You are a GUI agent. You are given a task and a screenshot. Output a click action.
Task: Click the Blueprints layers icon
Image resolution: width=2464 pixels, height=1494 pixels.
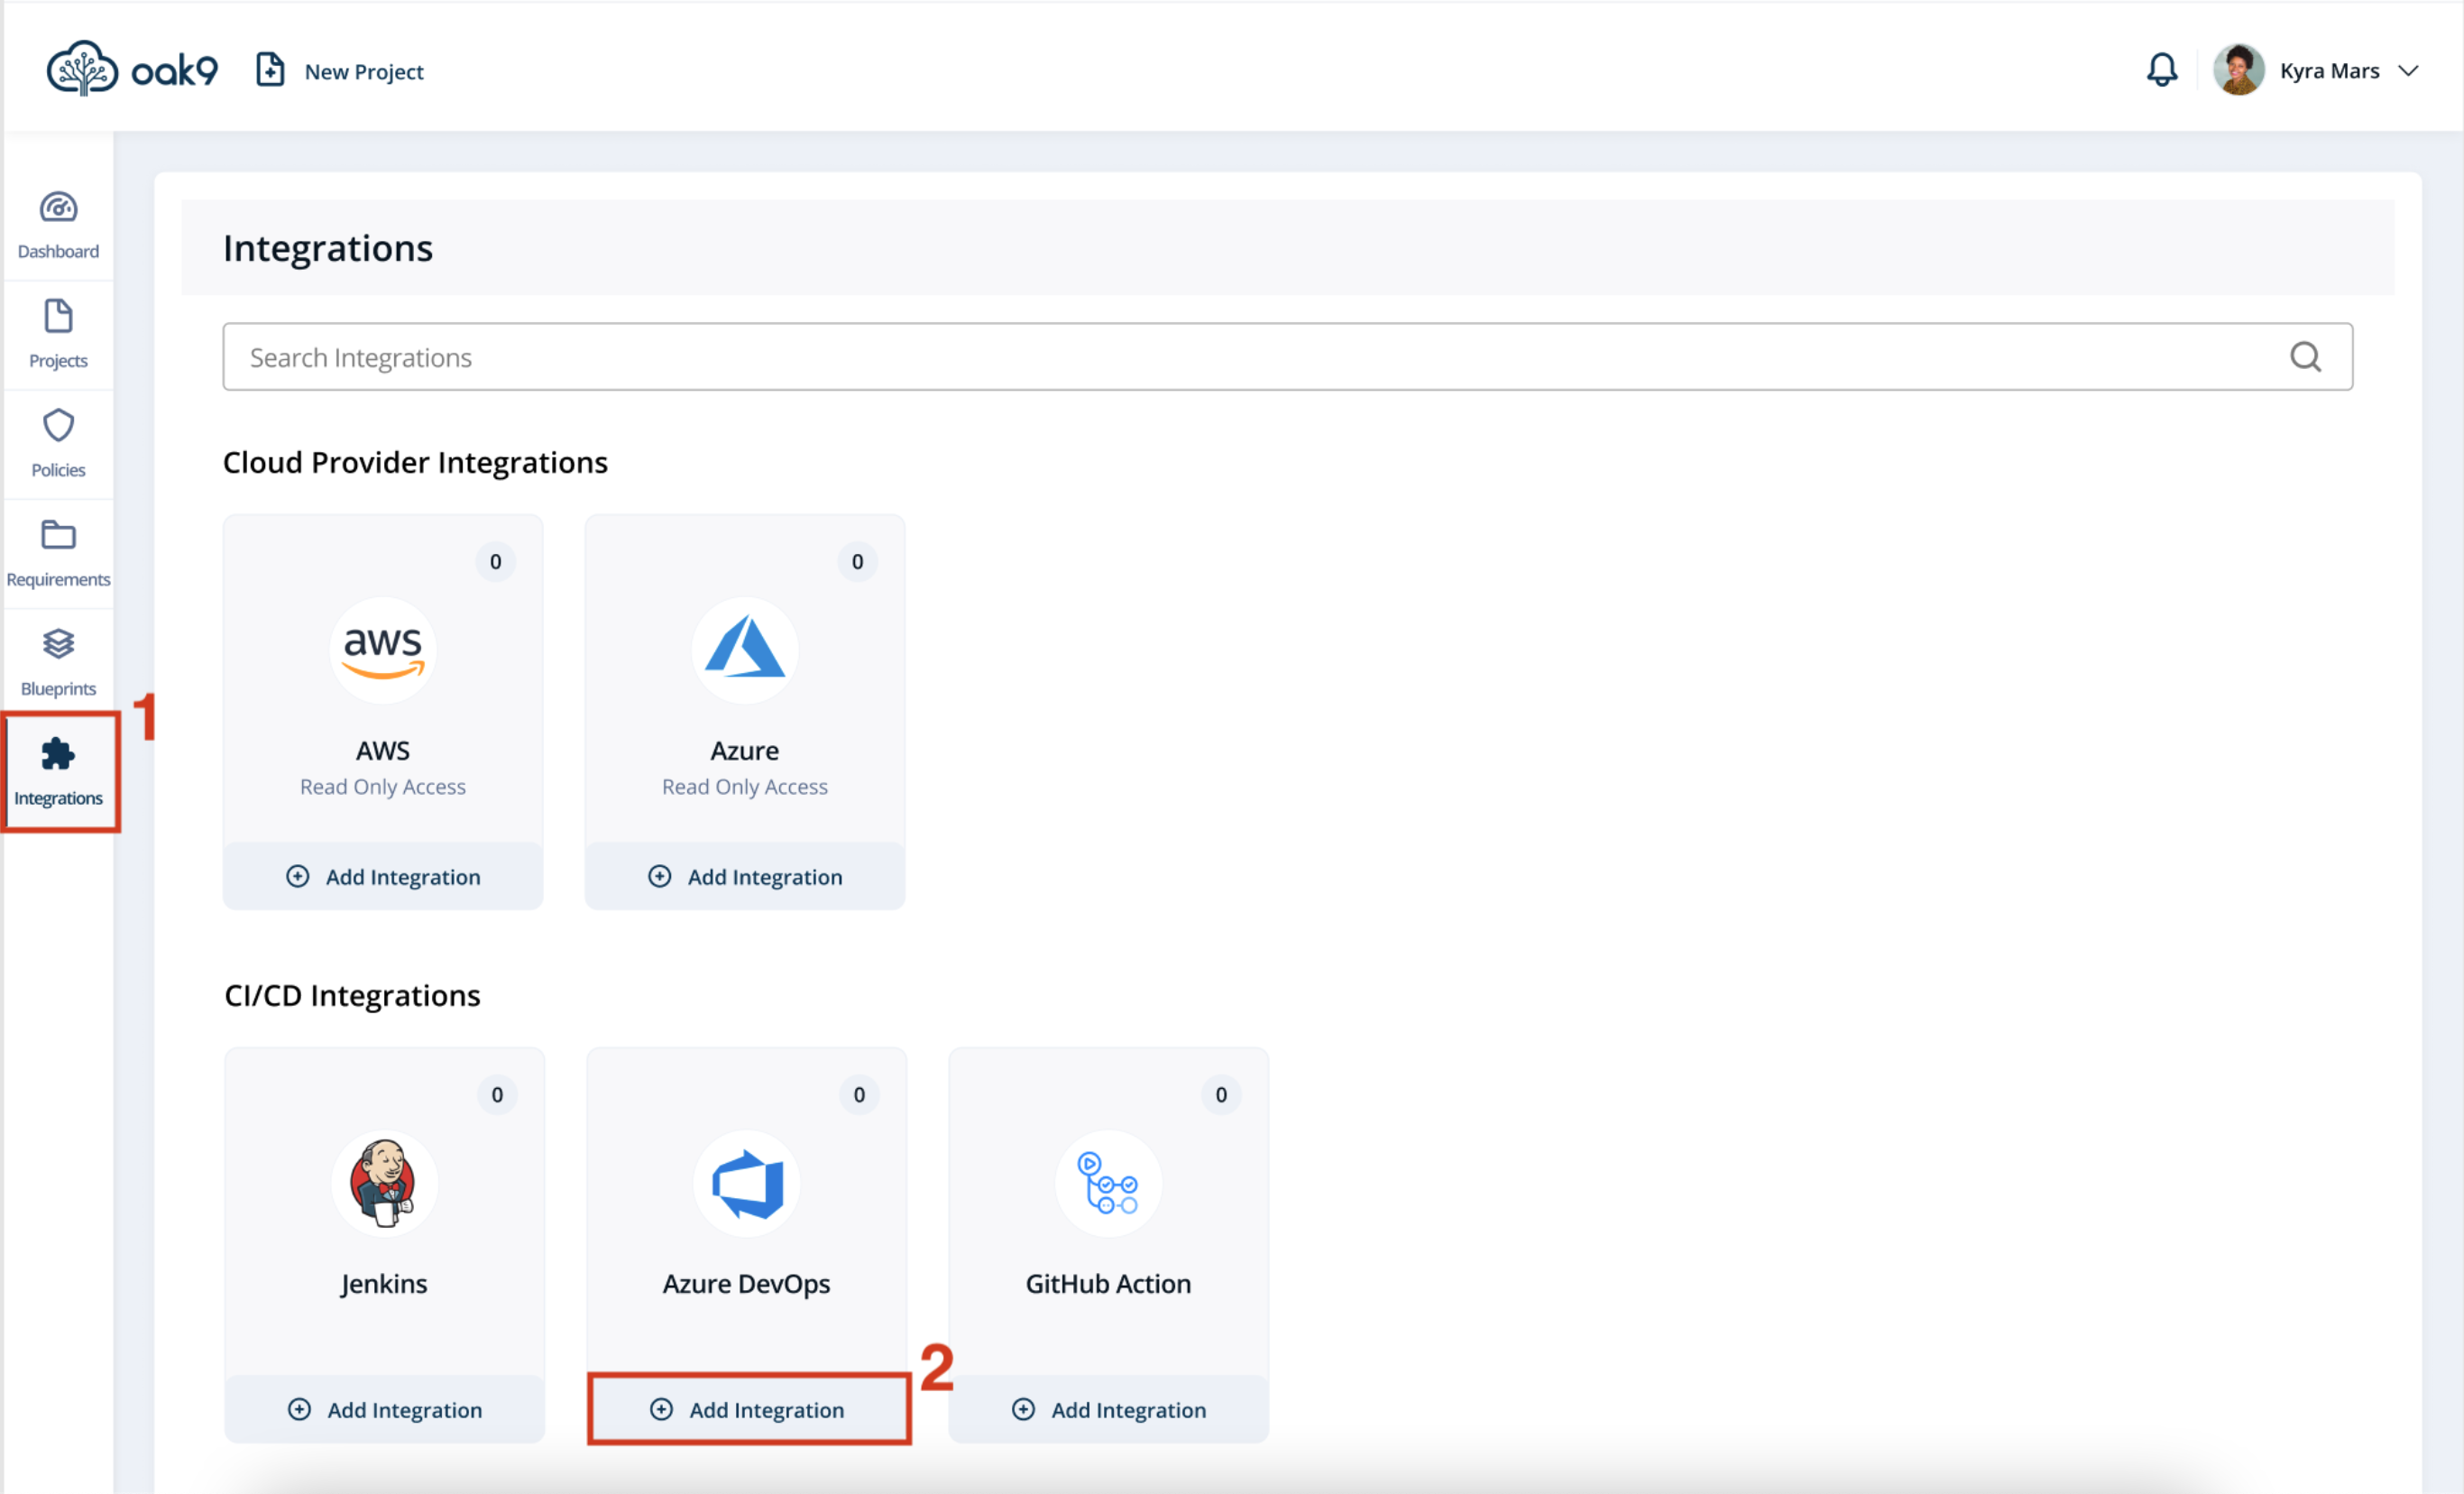point(58,644)
